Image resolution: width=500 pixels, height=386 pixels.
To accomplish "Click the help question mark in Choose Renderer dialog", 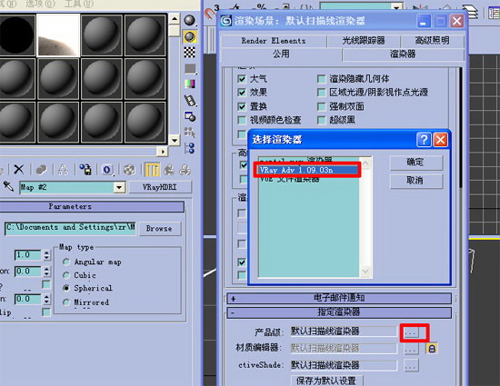I will (424, 140).
